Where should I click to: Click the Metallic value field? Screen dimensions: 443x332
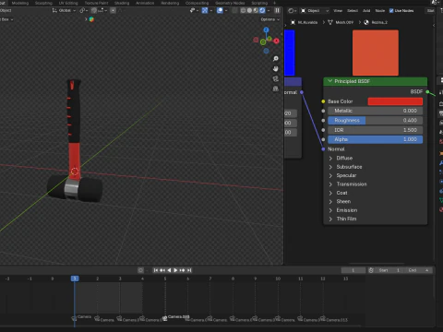(375, 111)
